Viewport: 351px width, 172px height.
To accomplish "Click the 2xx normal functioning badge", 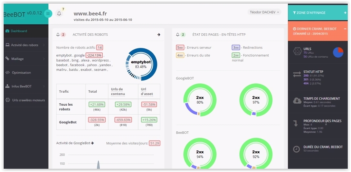I will (236, 55).
